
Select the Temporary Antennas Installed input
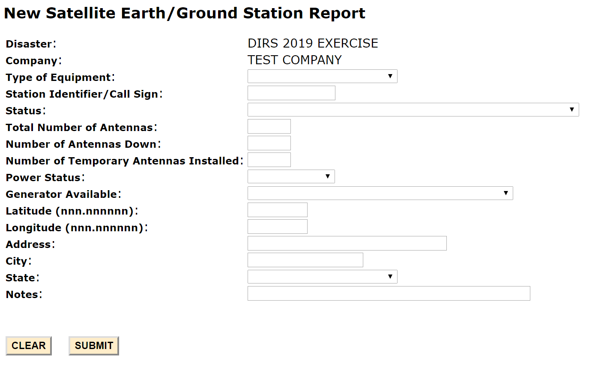269,160
